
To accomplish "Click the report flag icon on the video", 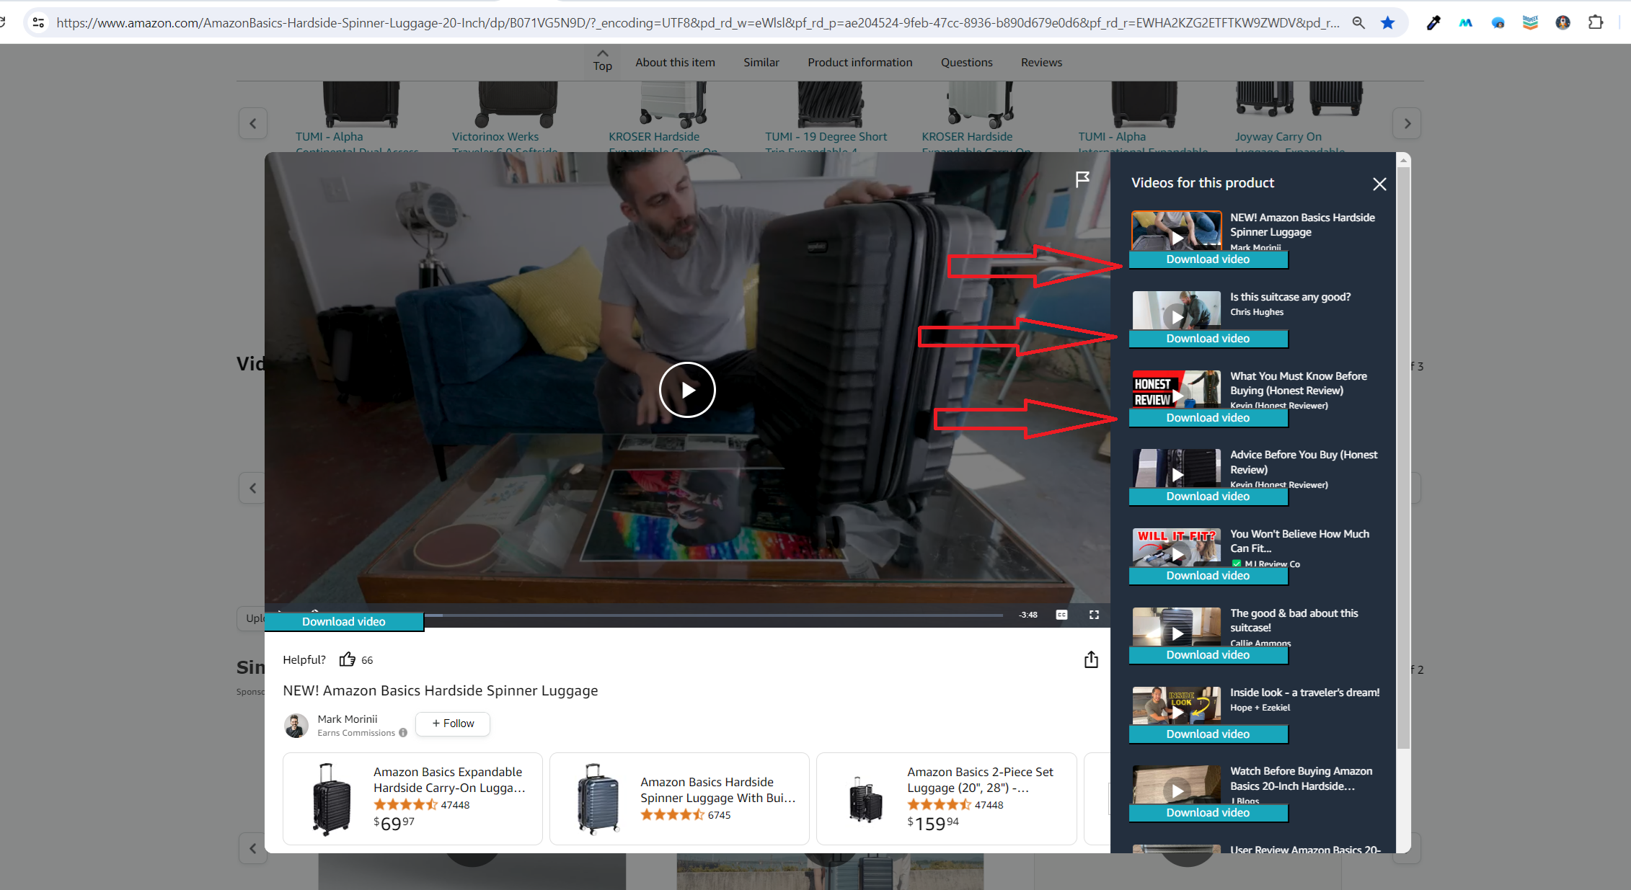I will [1082, 179].
